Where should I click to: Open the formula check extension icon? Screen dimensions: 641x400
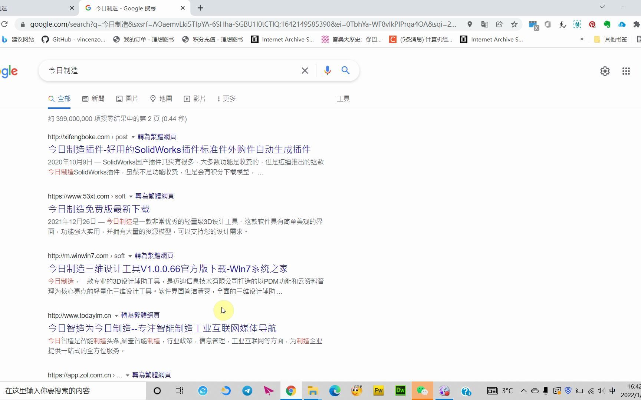point(563,24)
